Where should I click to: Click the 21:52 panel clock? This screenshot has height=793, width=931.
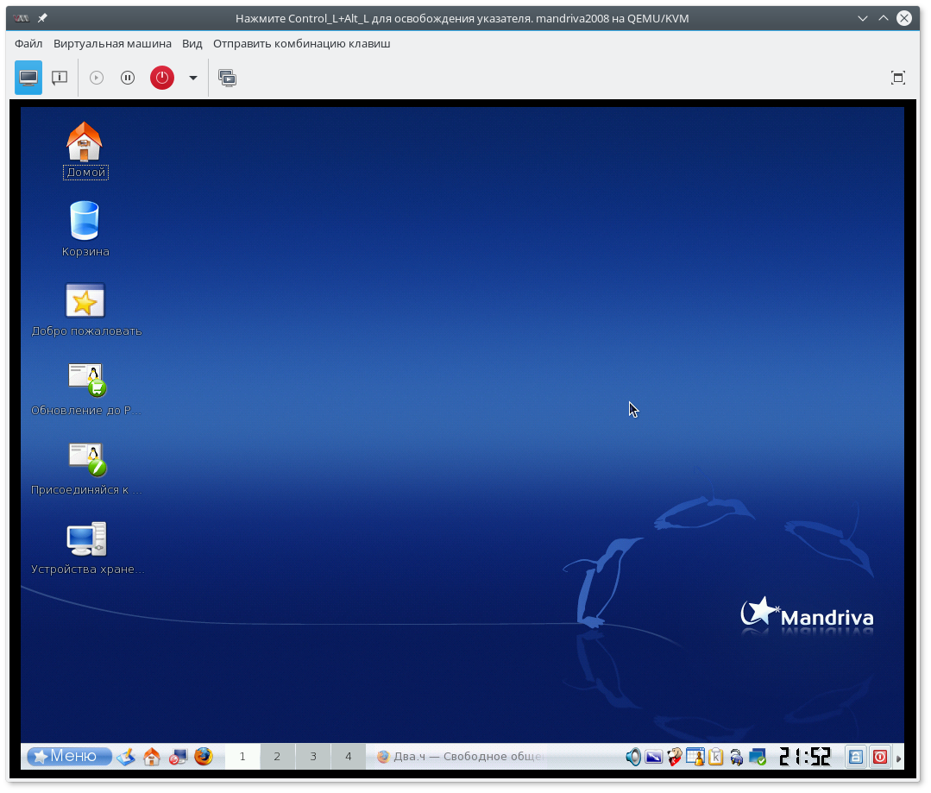804,756
